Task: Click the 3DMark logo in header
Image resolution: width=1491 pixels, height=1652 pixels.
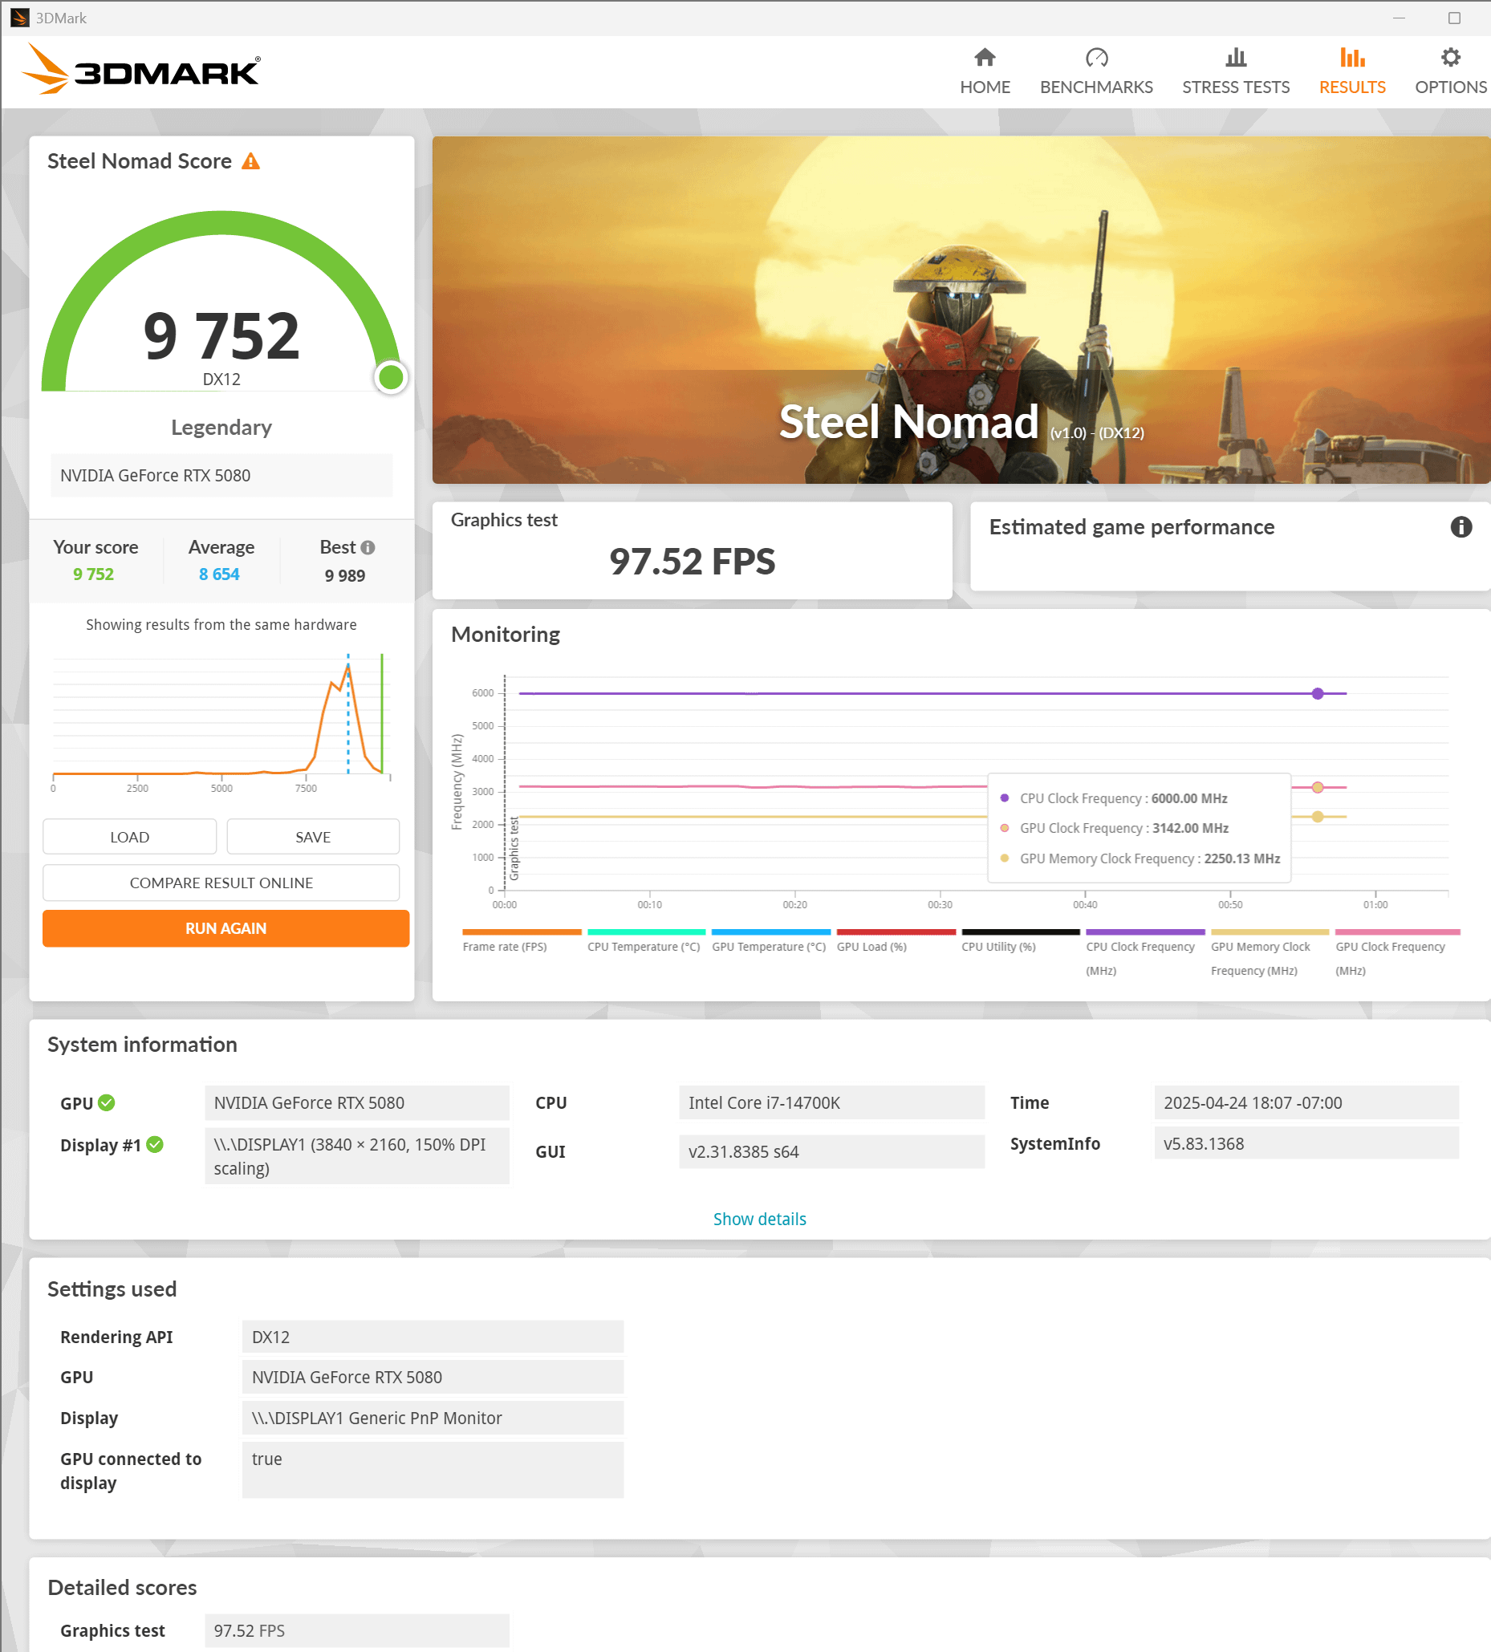Action: (141, 71)
